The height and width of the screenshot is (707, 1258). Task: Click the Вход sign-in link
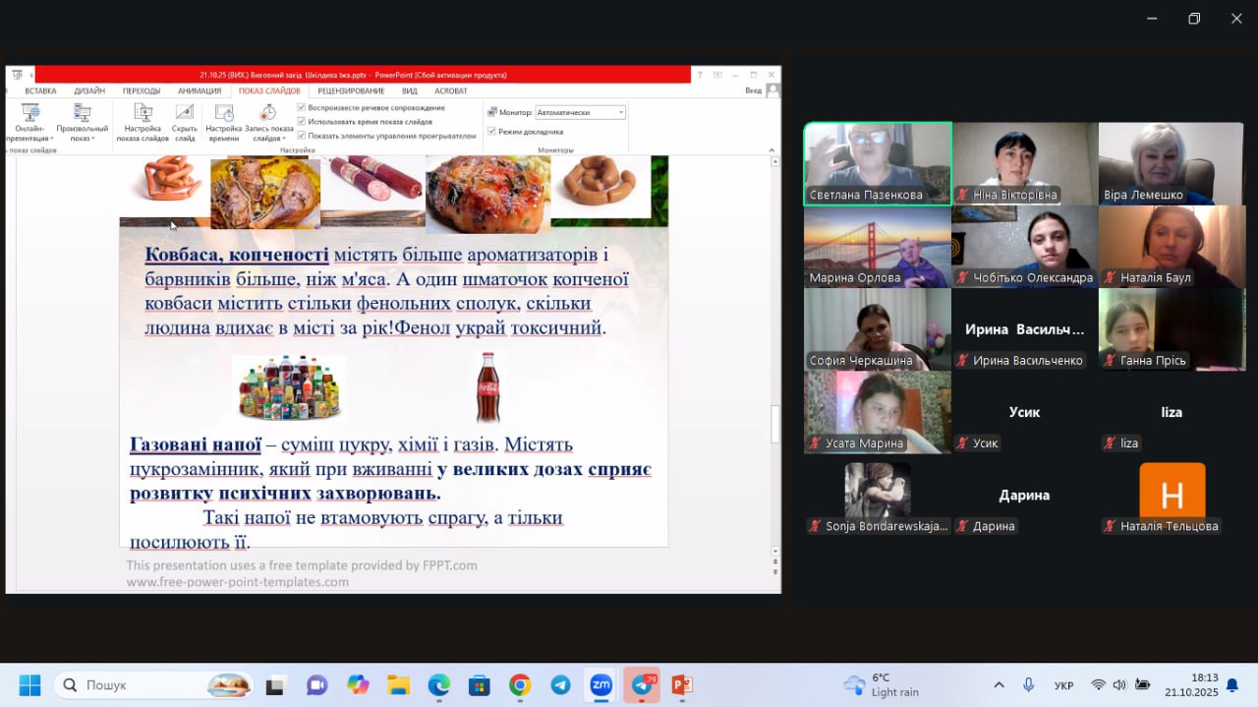753,90
